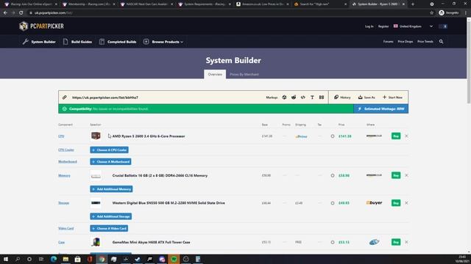This screenshot has height=264, width=471.
Task: Click the site search magnifier icon
Action: (441, 42)
